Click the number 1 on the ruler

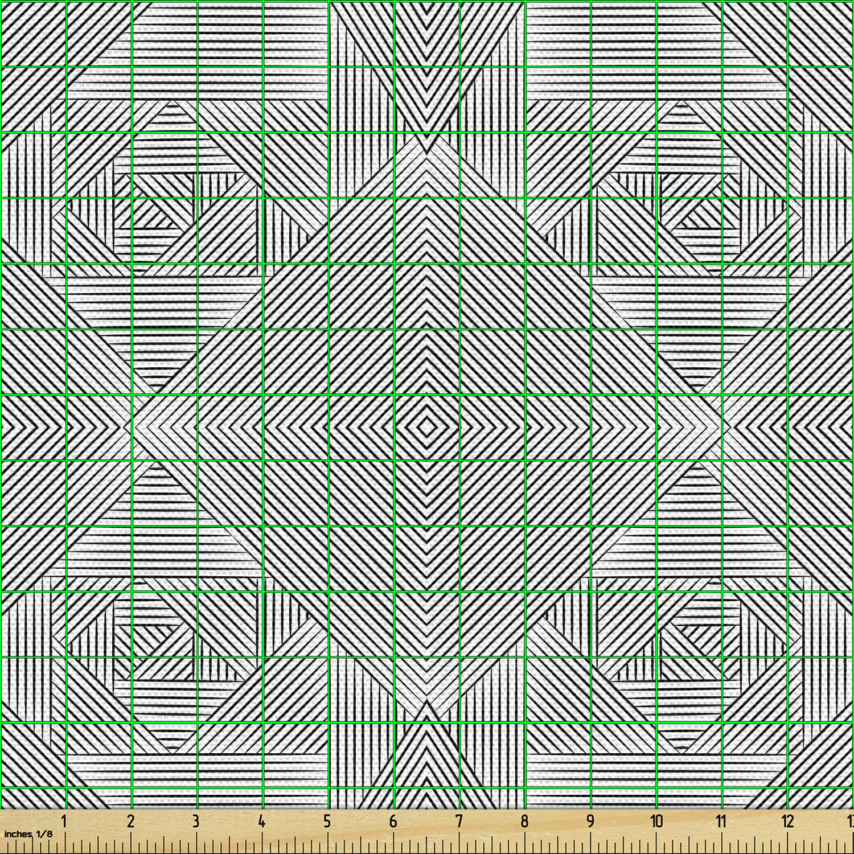pyautogui.click(x=65, y=821)
